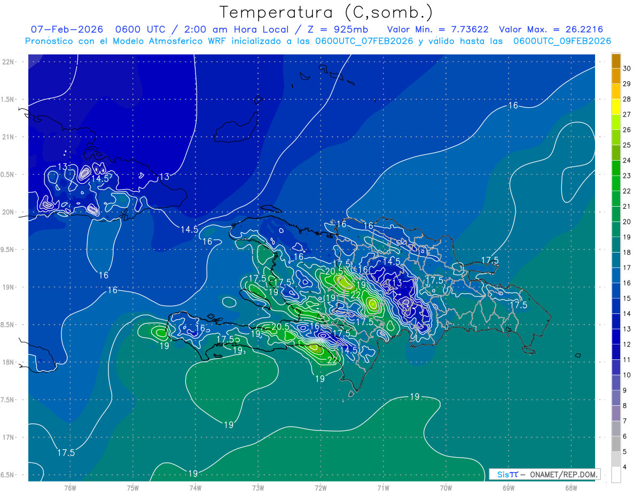Click the legend label "4" on color scale
This screenshot has height=495, width=641.
click(x=626, y=467)
